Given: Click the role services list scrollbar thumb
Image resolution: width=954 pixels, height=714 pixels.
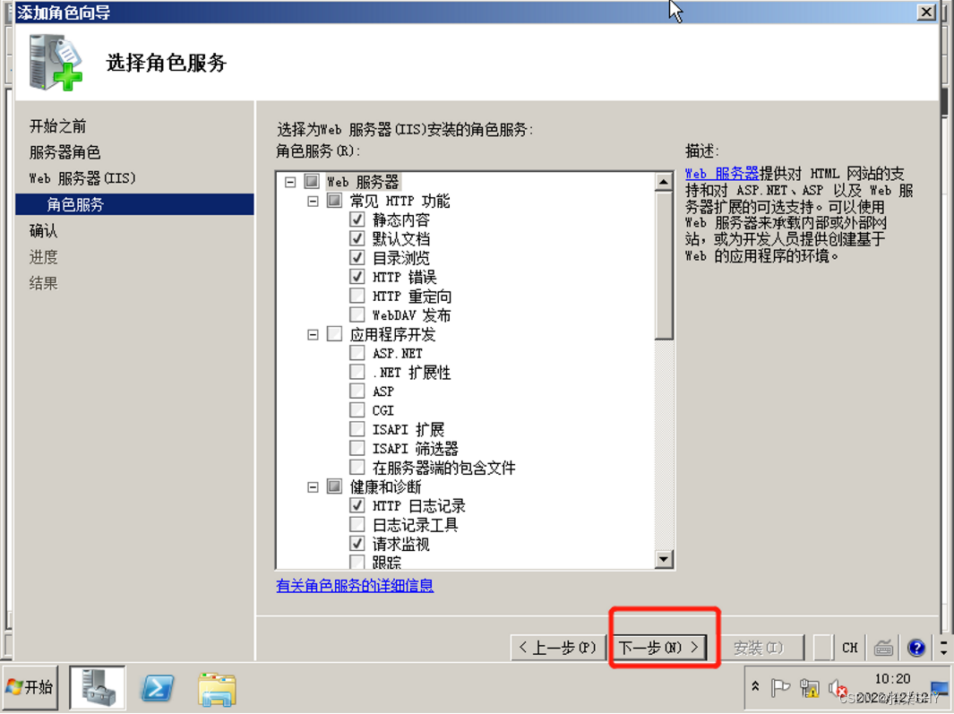Looking at the screenshot, I should pos(664,265).
